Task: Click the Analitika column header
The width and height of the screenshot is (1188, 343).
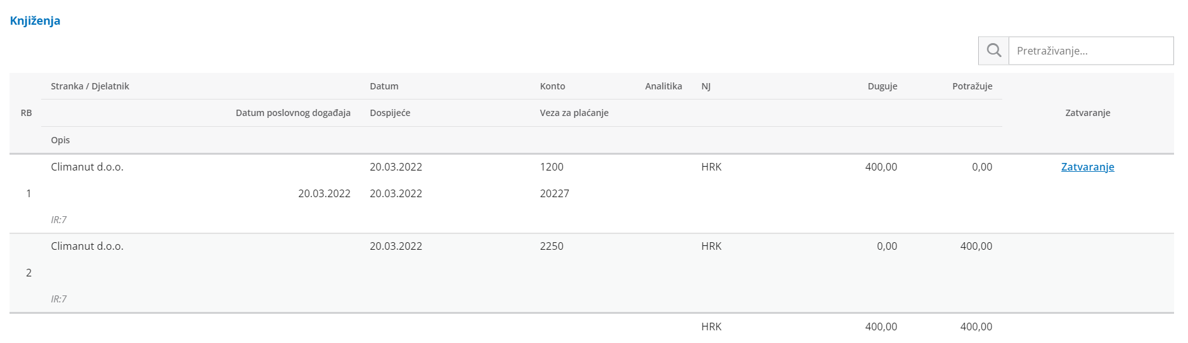Action: coord(663,86)
